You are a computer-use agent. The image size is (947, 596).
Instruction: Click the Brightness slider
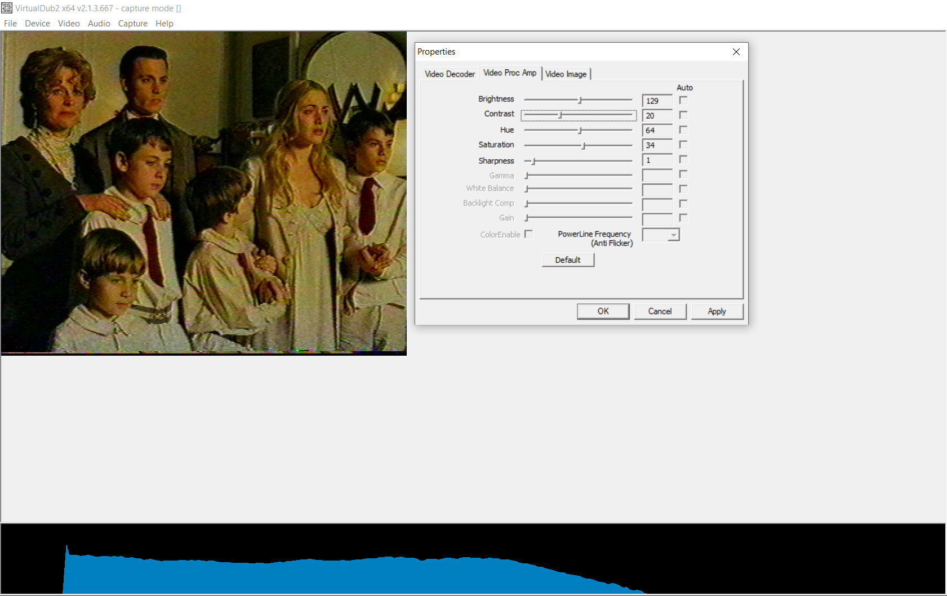pyautogui.click(x=579, y=100)
